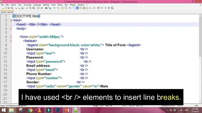Screen dimensions: 202x113
Task: Close the current document via Close toolbar icon
Action: pyautogui.click(x=15, y=8)
